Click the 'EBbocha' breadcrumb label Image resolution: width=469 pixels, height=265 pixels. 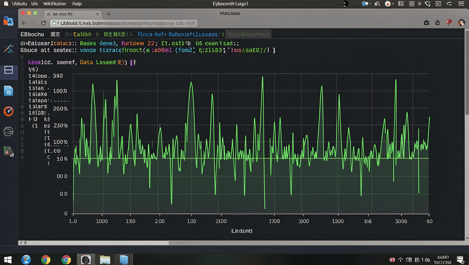(x=32, y=34)
